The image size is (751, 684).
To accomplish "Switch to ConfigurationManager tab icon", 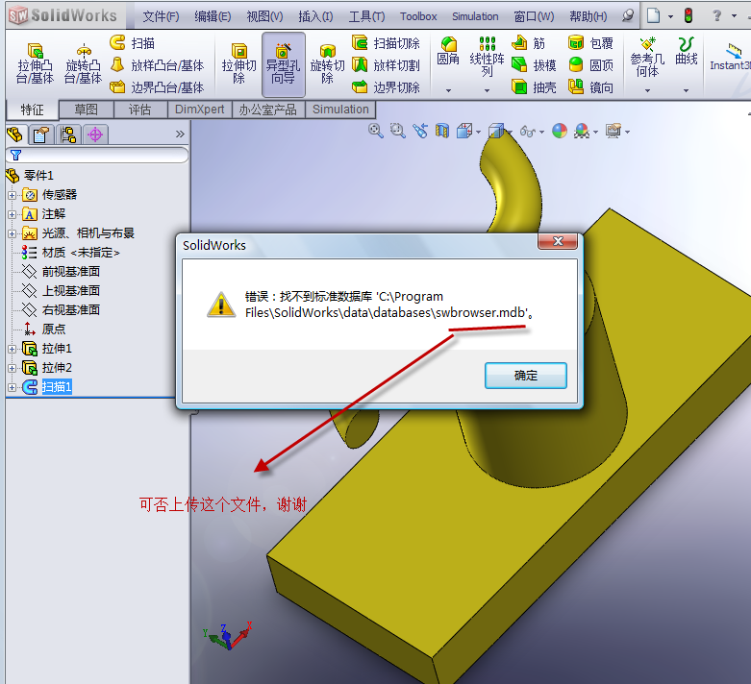I will (x=68, y=134).
